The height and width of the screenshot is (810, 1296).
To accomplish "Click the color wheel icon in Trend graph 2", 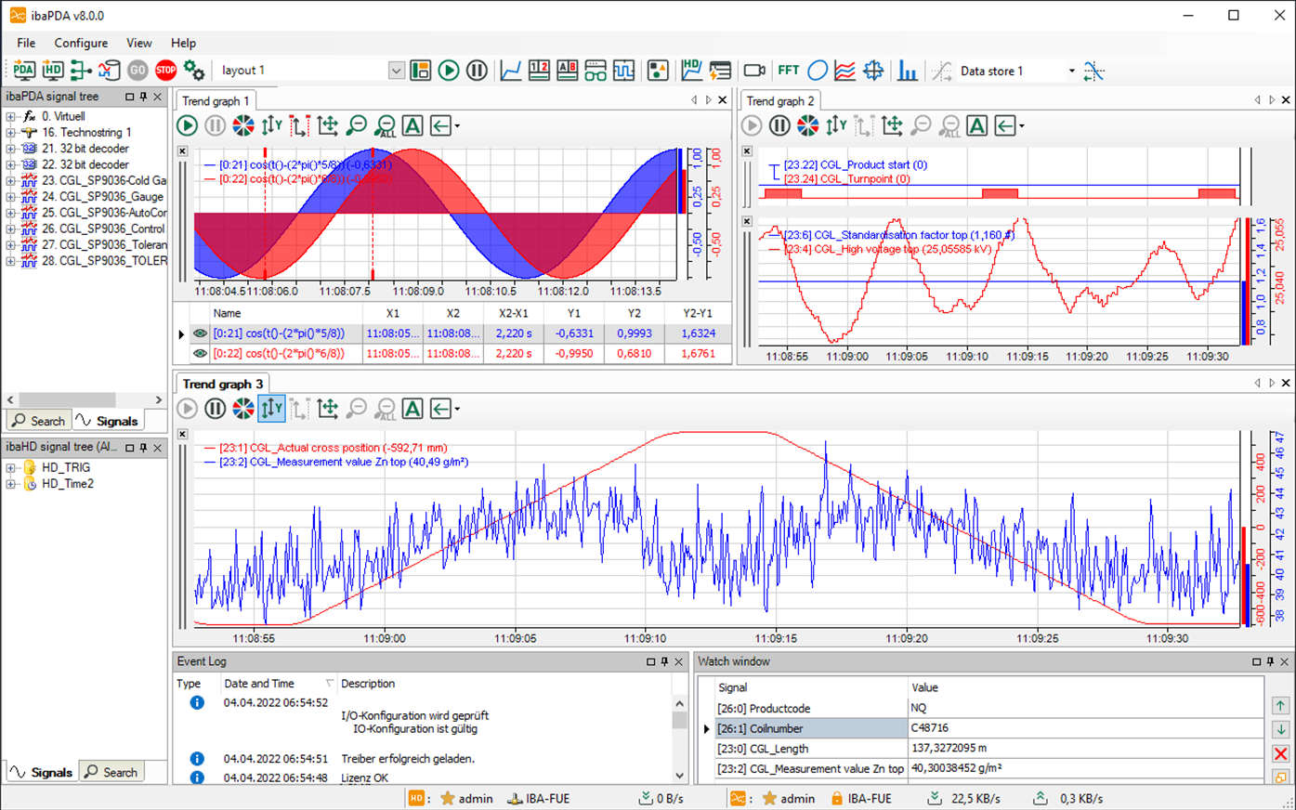I will click(808, 125).
